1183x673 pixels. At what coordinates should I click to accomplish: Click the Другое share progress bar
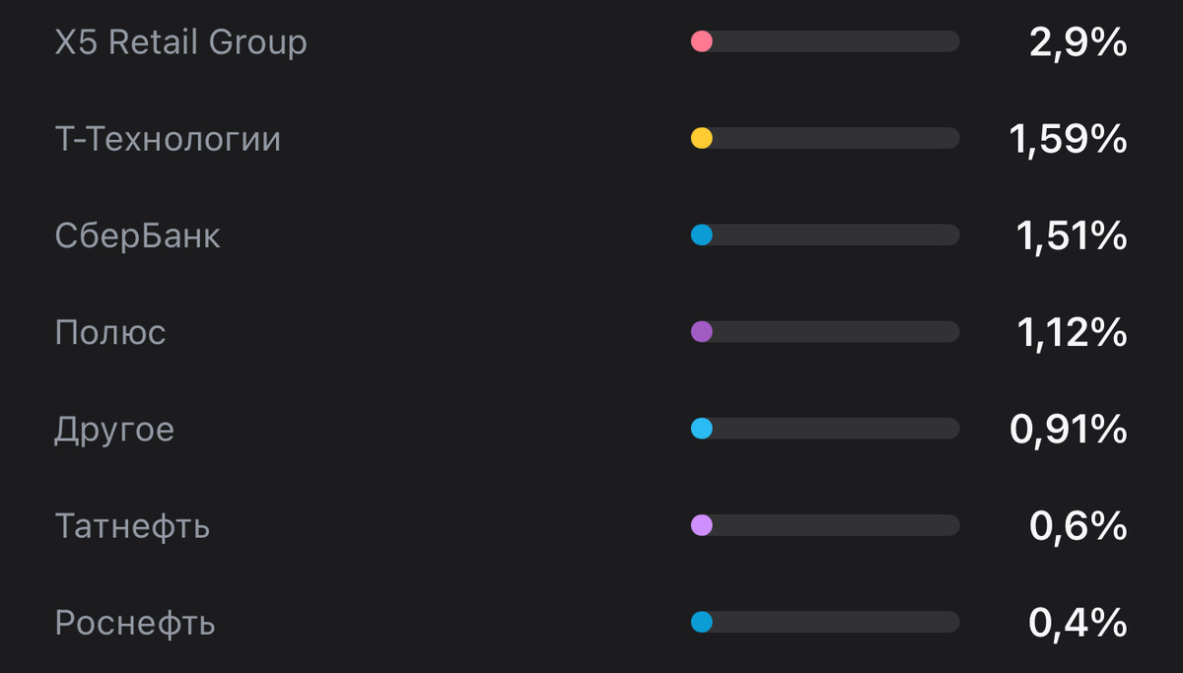click(x=826, y=429)
